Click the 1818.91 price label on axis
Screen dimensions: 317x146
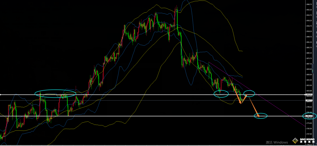coord(308,94)
